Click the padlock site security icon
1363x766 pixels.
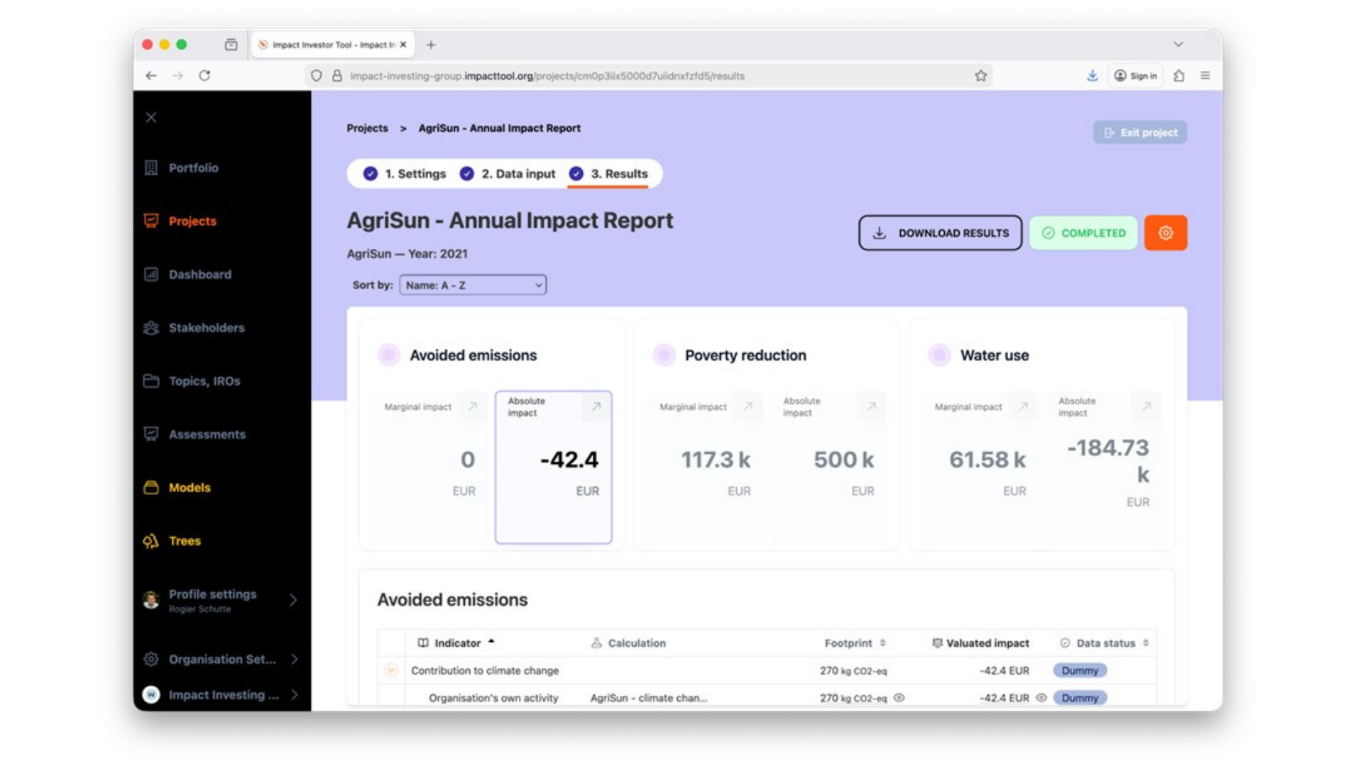tap(337, 76)
